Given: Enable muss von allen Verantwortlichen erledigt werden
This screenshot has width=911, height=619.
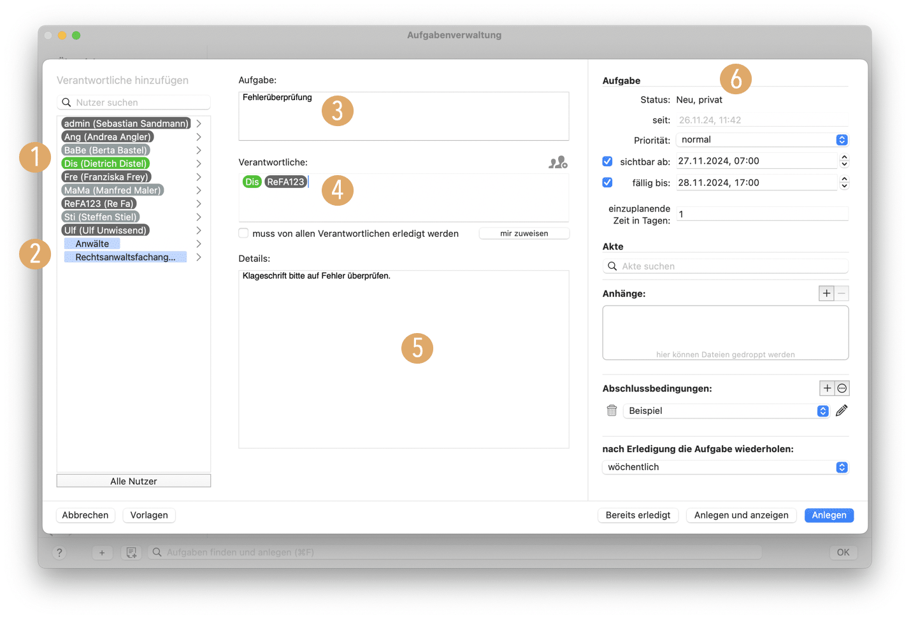Looking at the screenshot, I should (243, 233).
